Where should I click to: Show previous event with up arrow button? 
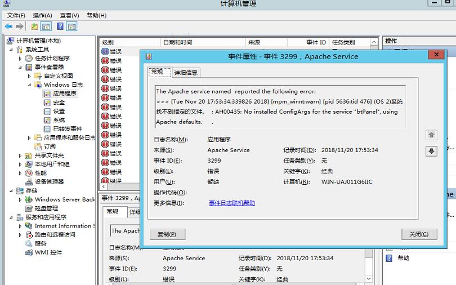tap(431, 135)
